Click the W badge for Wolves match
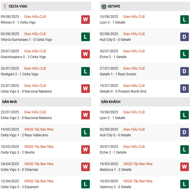Viewport: 190px width, 193px height. coord(85,20)
